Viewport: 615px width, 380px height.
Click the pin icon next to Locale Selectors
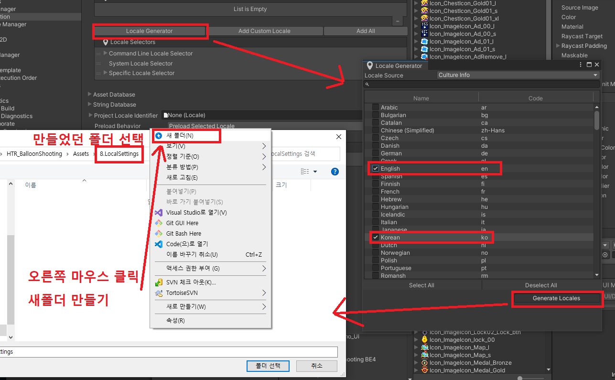(x=106, y=42)
